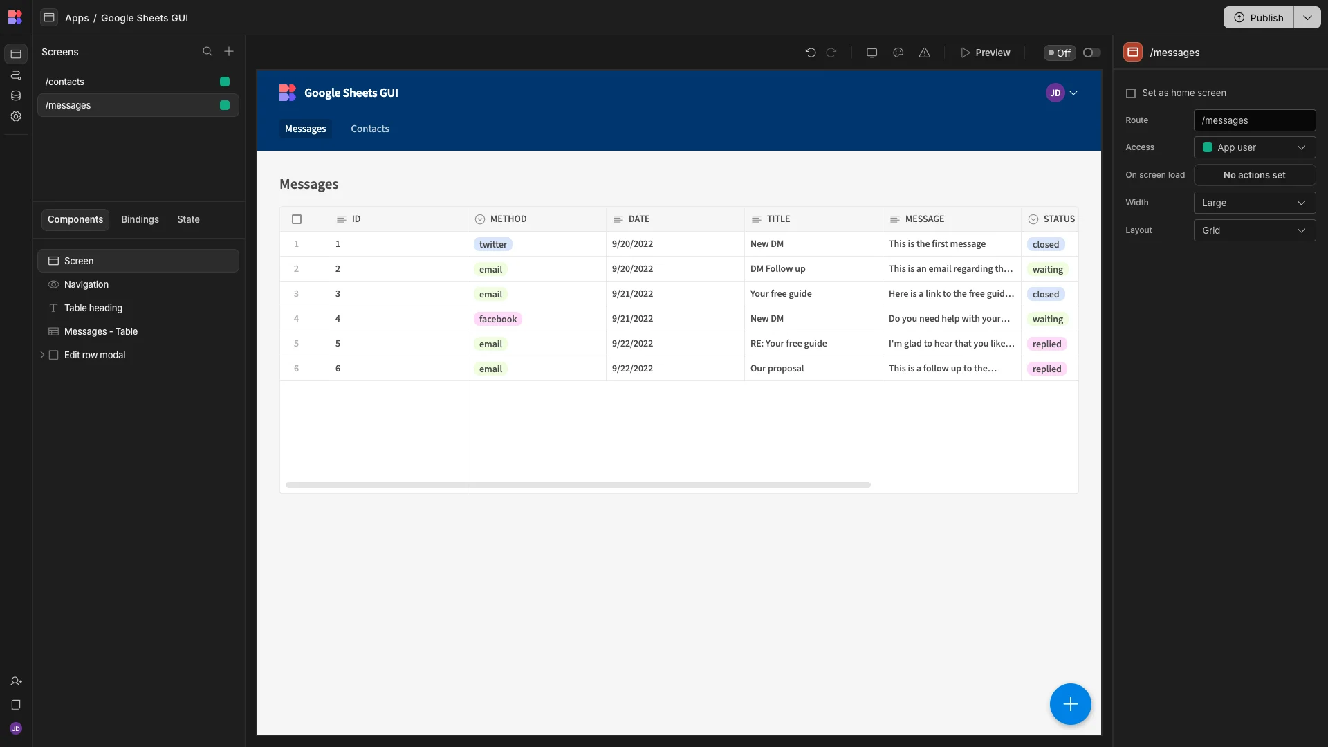Select the Navigation component

point(138,284)
